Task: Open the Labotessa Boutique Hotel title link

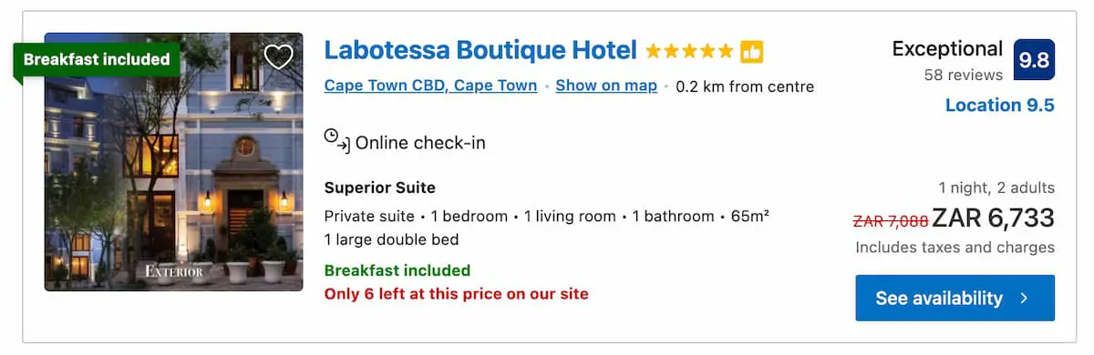Action: coord(480,50)
